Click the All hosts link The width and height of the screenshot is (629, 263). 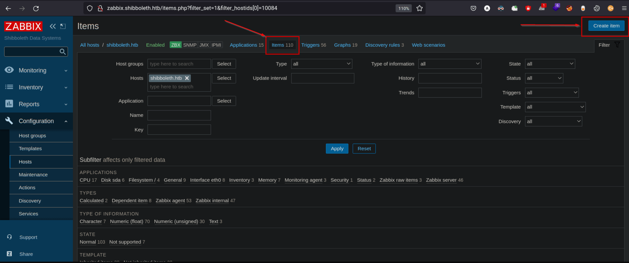pos(90,45)
